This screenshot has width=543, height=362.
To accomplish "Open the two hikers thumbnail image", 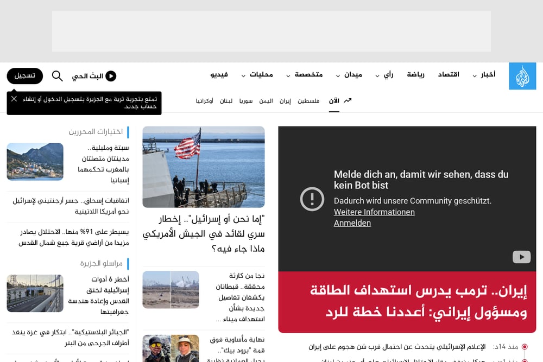I will coord(171,348).
